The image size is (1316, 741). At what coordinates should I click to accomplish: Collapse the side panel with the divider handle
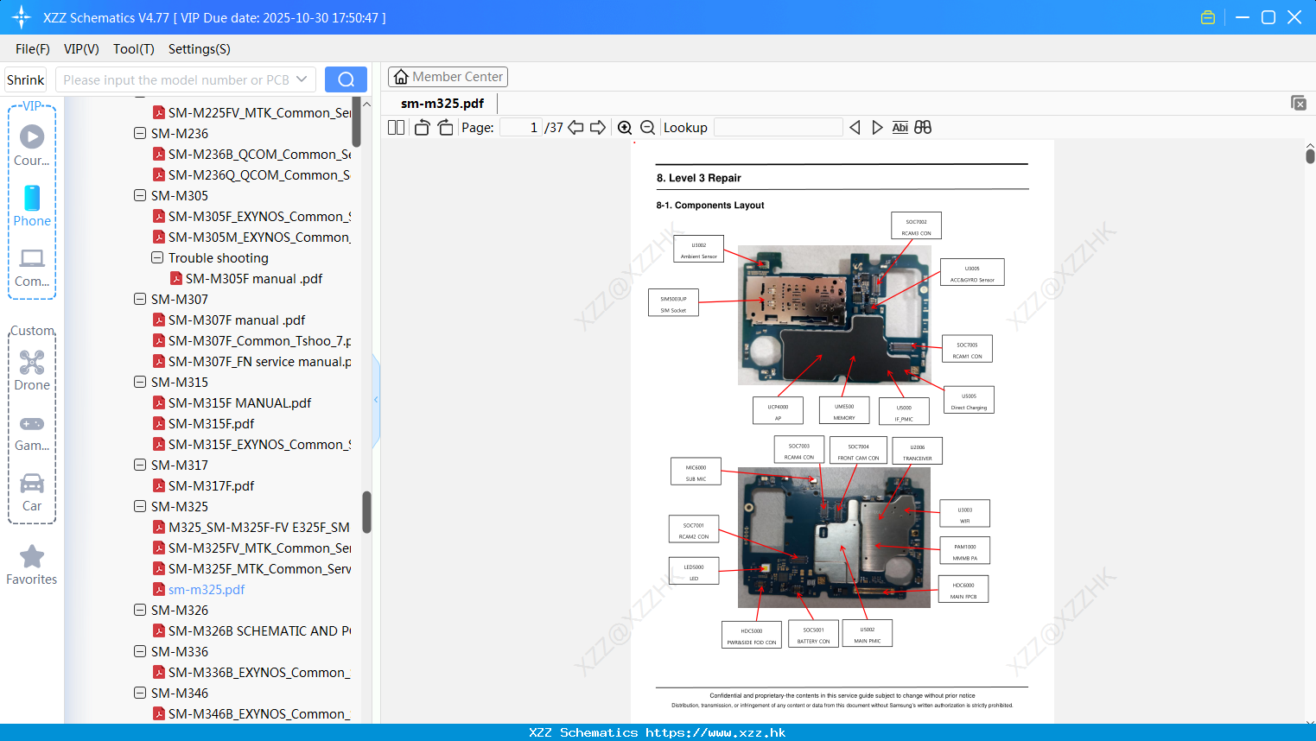click(376, 400)
